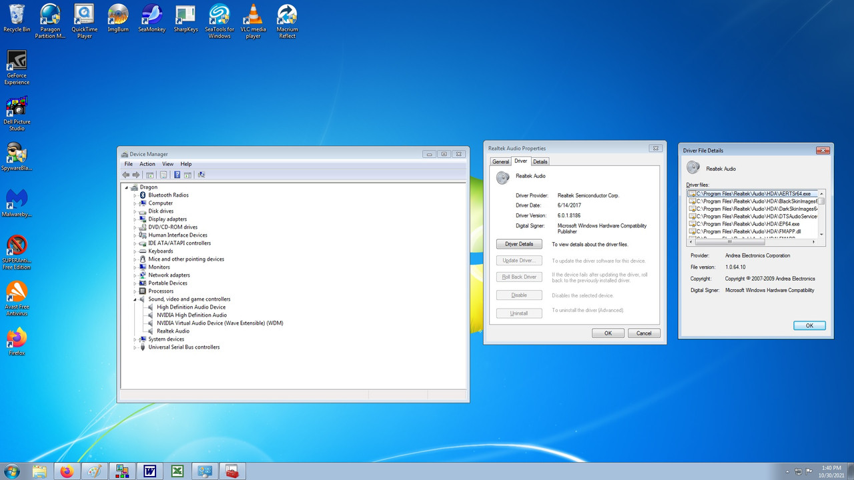This screenshot has height=480, width=854.
Task: Select the Malwarebytes desktop icon
Action: (x=17, y=203)
